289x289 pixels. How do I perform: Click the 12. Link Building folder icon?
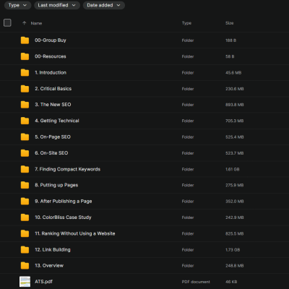pyautogui.click(x=25, y=249)
